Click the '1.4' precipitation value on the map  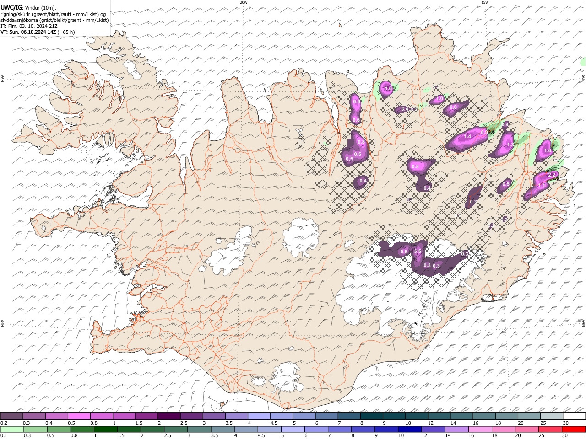pos(467,136)
